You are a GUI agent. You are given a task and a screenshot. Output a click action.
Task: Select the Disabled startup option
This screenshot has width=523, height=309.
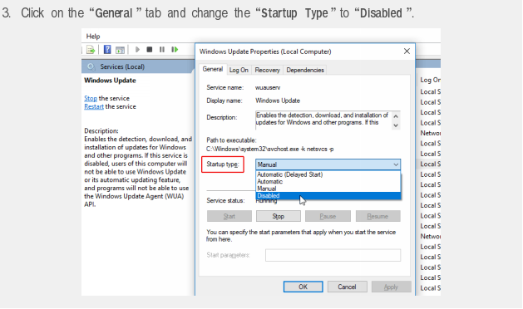tap(328, 196)
